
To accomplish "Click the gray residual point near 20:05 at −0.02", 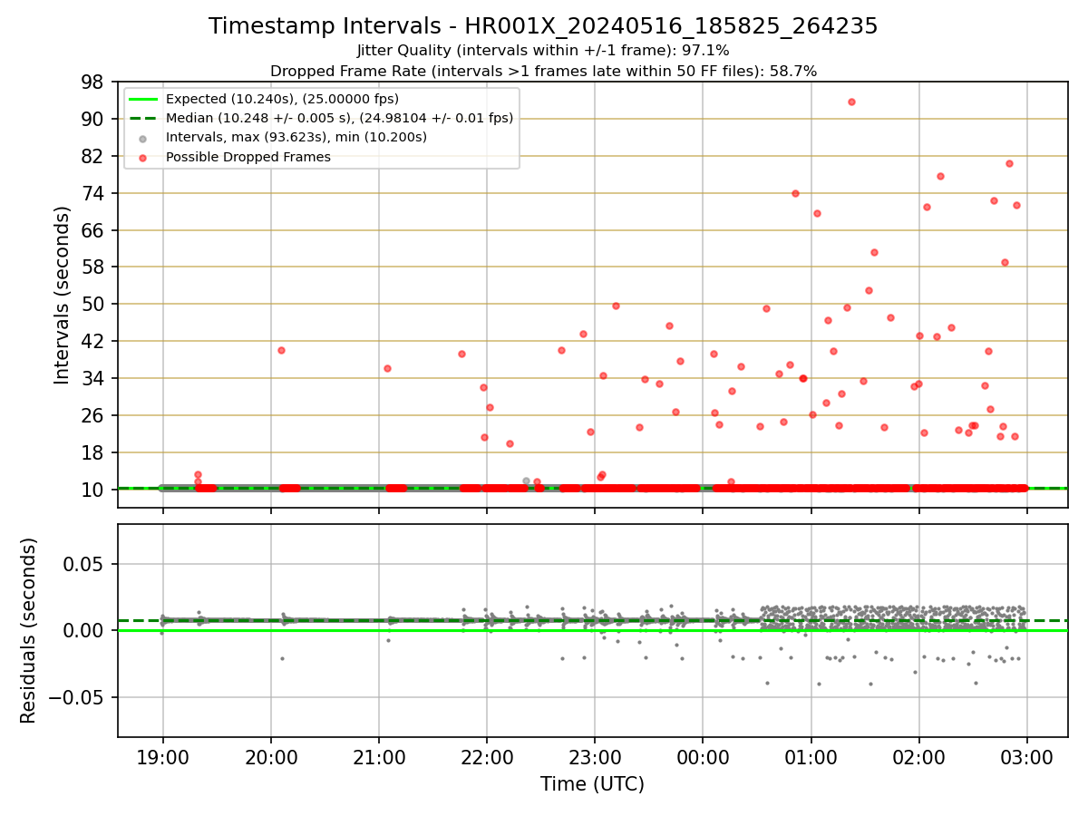I will point(282,658).
